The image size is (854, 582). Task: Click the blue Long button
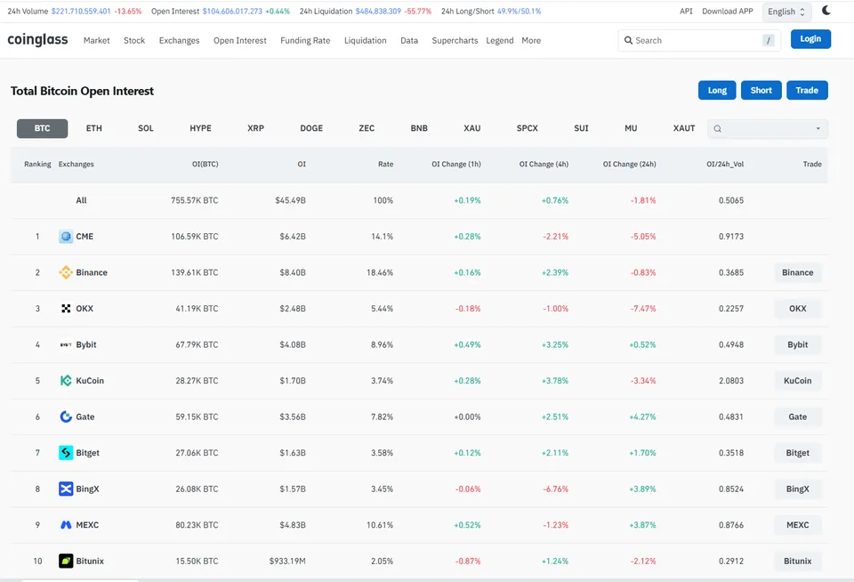[x=717, y=91]
